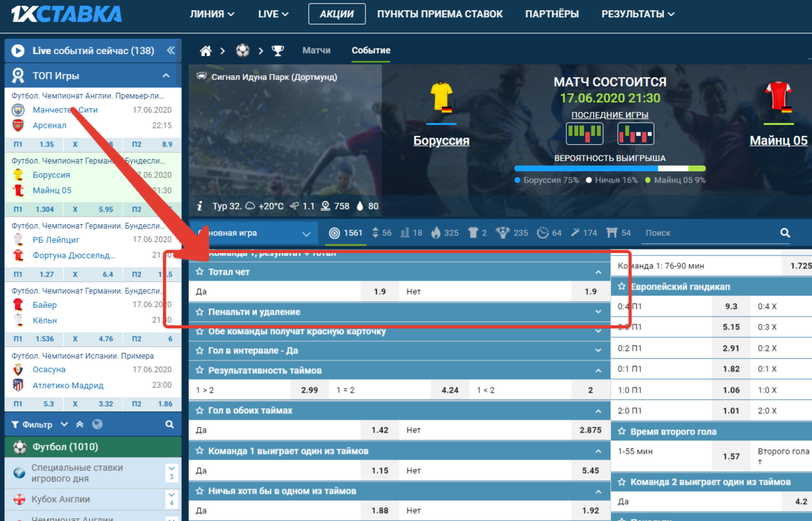Click the home icon in the breadcrumb

click(x=206, y=51)
